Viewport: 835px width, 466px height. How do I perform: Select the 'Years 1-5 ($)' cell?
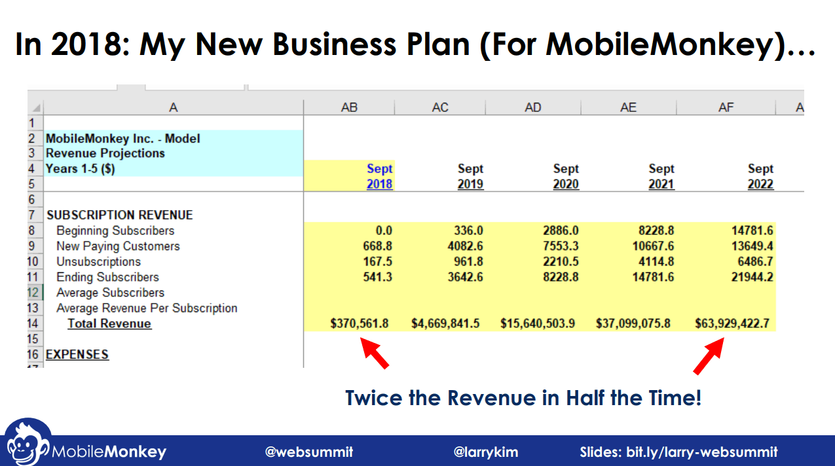tap(174, 169)
